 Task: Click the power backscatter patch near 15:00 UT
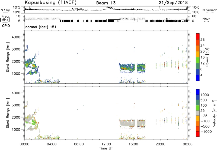[x=127, y=68]
